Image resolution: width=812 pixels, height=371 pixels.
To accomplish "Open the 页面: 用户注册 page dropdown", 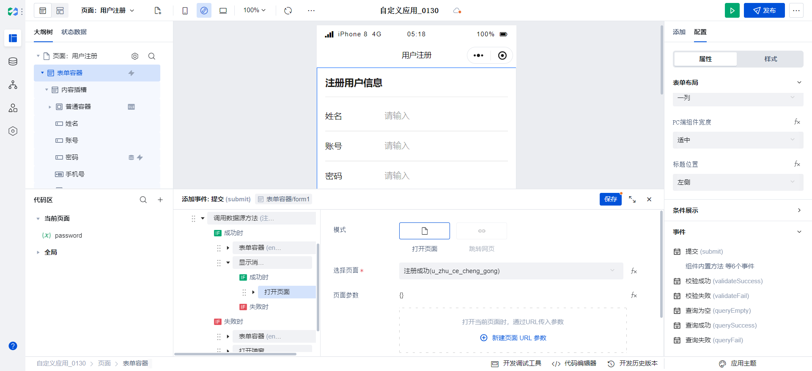I will click(108, 11).
